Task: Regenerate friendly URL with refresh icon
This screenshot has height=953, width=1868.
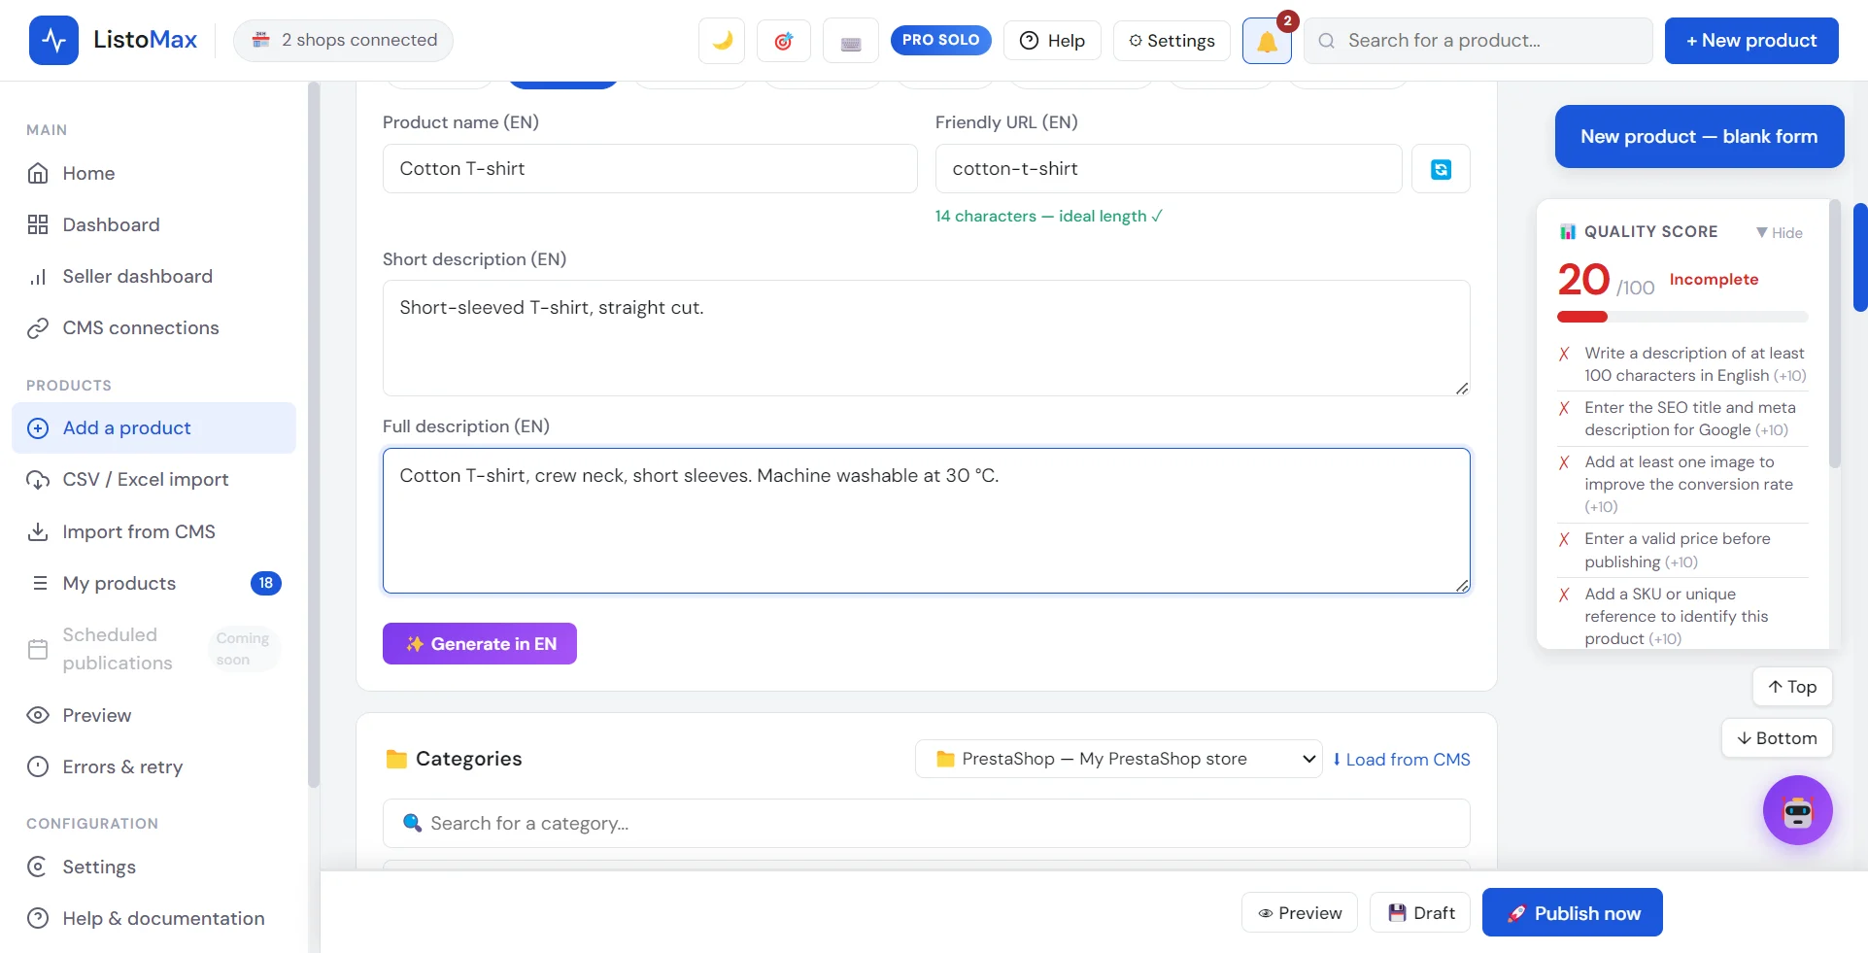Action: pyautogui.click(x=1441, y=169)
